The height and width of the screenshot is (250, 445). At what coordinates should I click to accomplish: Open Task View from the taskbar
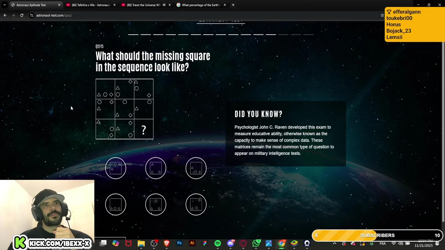click(103, 243)
